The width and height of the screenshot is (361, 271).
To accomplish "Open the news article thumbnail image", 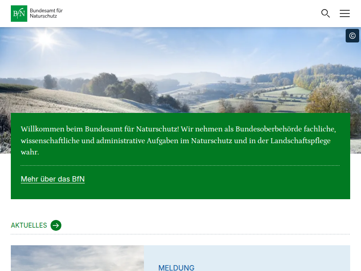I will pyautogui.click(x=77, y=258).
